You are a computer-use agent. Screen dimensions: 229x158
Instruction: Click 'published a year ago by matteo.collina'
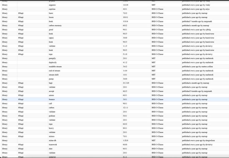197,67
